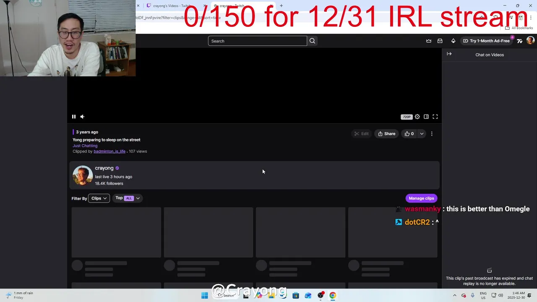Expand the arrow next to the like count
The image size is (537, 302).
pyautogui.click(x=422, y=134)
